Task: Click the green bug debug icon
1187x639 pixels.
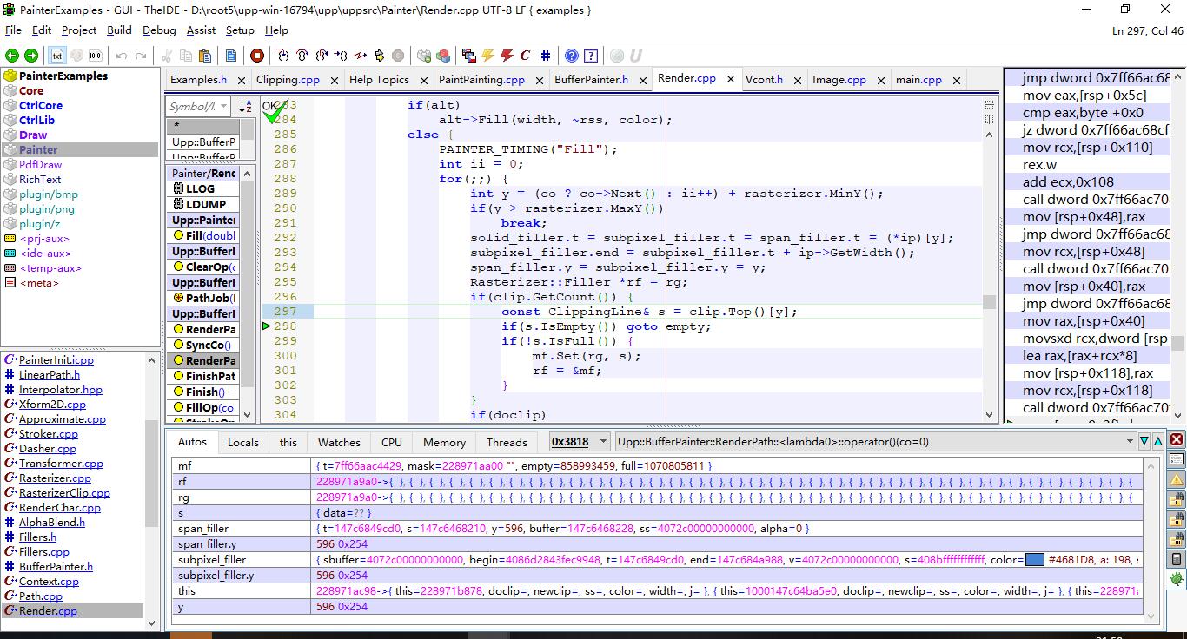Action: pos(1177,579)
